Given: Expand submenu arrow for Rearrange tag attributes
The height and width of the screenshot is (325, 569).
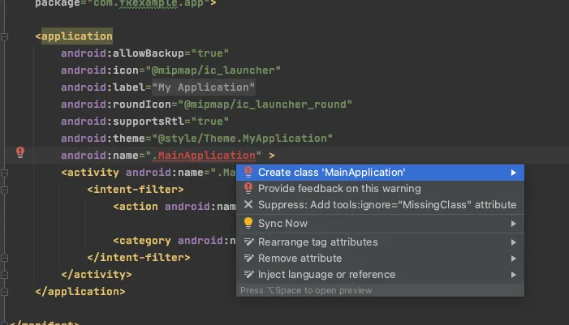Looking at the screenshot, I should (x=514, y=242).
